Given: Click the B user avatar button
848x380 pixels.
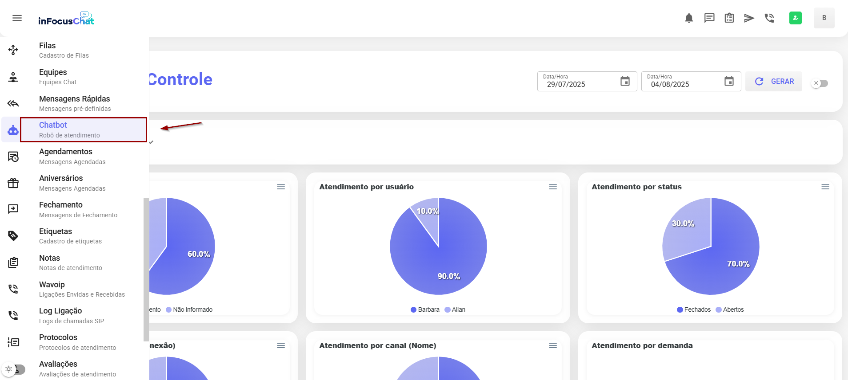Looking at the screenshot, I should coord(824,18).
